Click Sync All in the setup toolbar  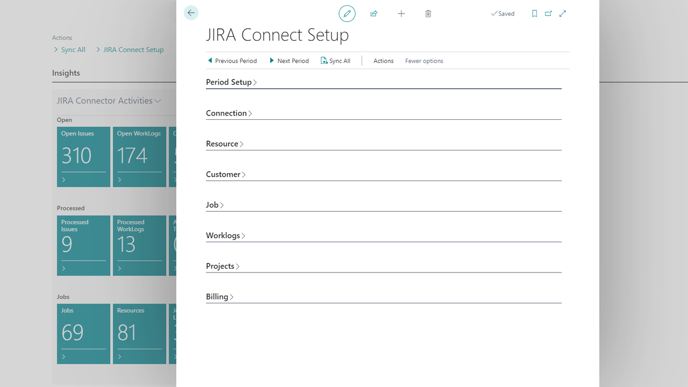335,61
